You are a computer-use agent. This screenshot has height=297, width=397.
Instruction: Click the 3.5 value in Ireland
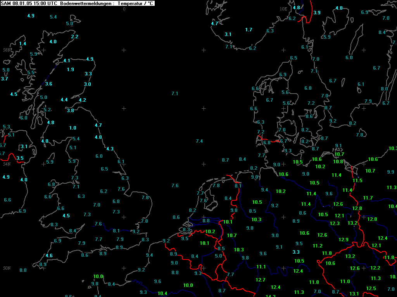tap(20, 158)
